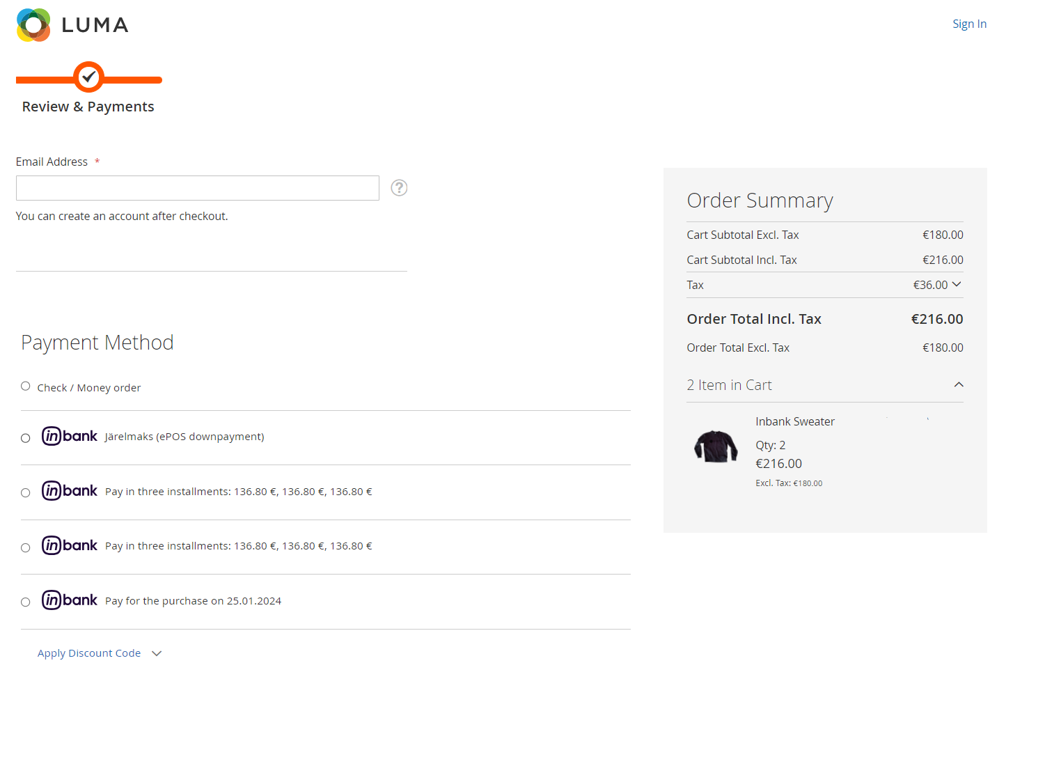The width and height of the screenshot is (1045, 757).
Task: Click the Sign In link
Action: tap(969, 24)
